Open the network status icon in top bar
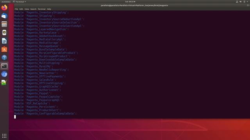250x140 pixels. point(237,2)
